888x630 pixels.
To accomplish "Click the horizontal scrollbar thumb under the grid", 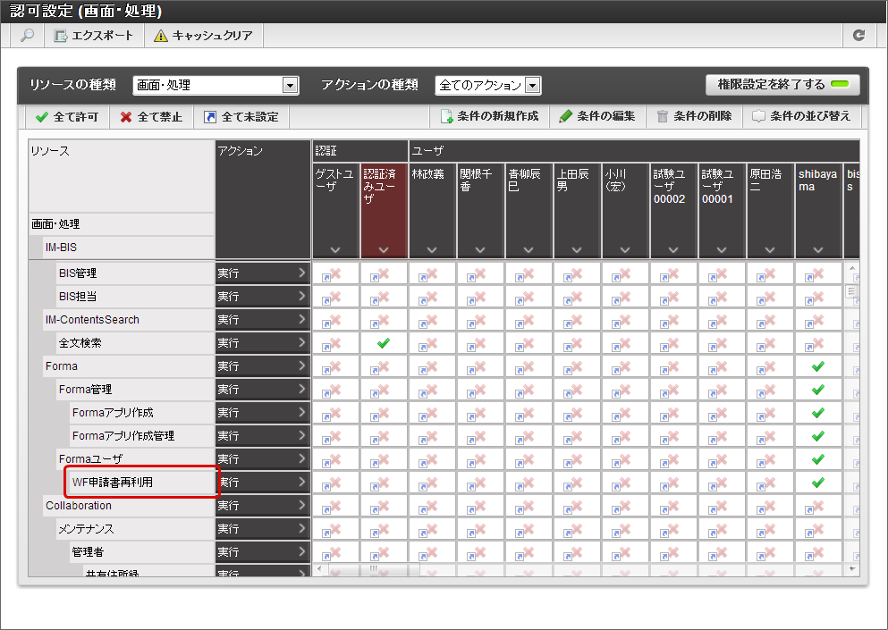I will (x=373, y=568).
